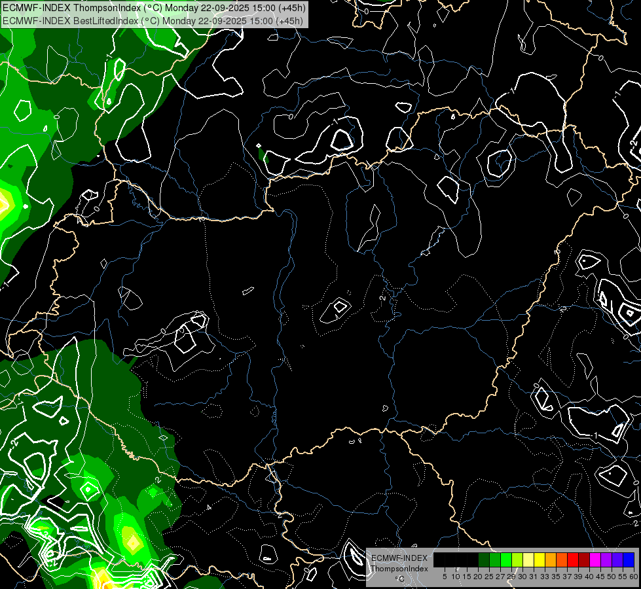Select the dark green 20-25 legend swatch

pyautogui.click(x=484, y=560)
